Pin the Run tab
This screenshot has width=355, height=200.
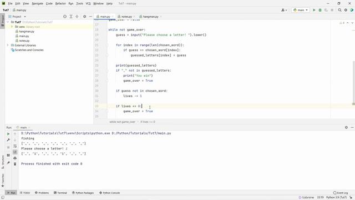(x=8, y=163)
